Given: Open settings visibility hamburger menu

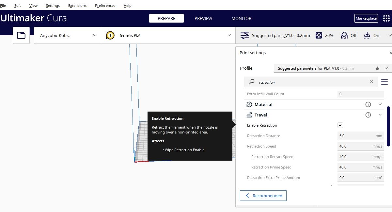Looking at the screenshot, I should 384,82.
